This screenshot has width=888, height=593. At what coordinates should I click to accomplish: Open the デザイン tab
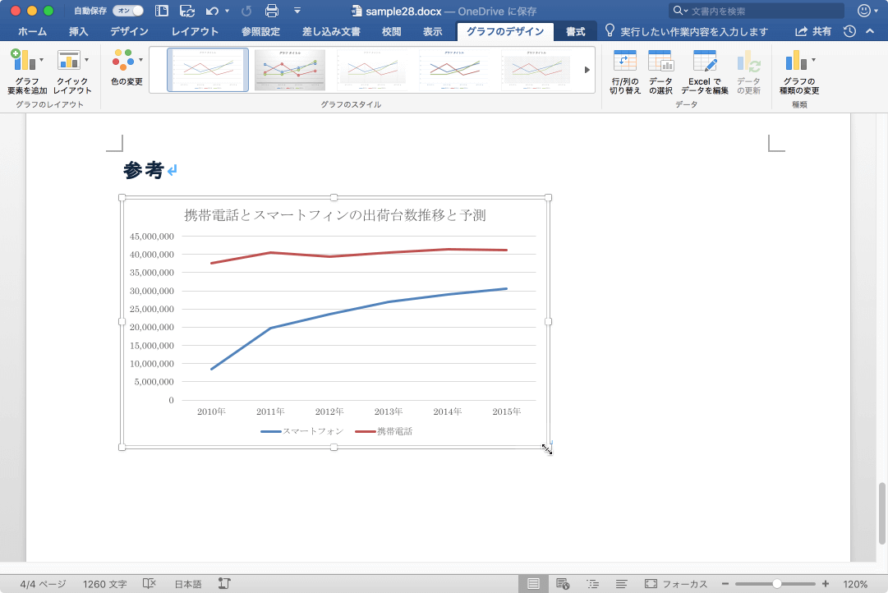pyautogui.click(x=129, y=32)
